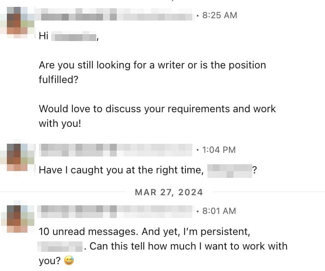Select the 'Would love to discuss your requirements' line
The width and height of the screenshot is (325, 271).
(157, 109)
